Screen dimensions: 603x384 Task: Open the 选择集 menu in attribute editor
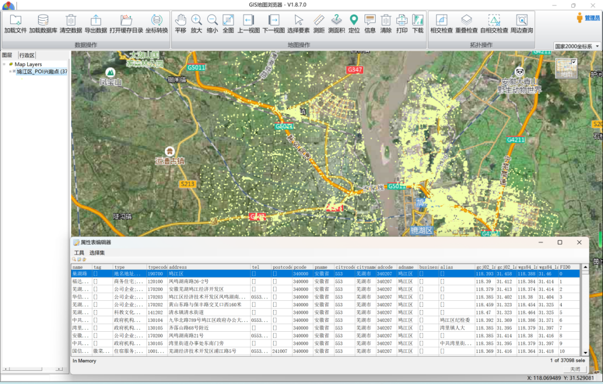(x=97, y=253)
